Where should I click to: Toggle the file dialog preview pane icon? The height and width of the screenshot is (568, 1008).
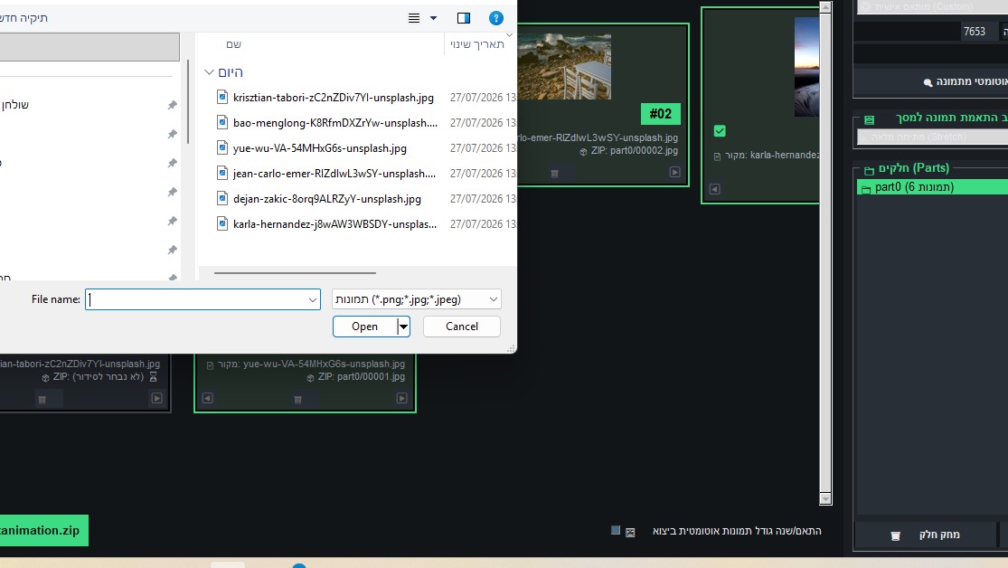pos(464,18)
